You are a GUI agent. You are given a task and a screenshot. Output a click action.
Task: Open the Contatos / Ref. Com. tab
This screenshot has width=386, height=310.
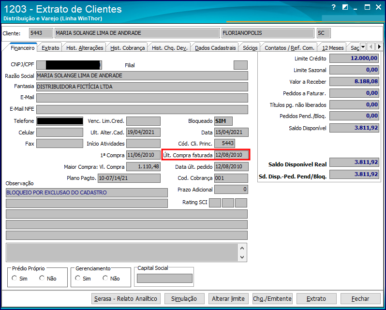pos(289,48)
